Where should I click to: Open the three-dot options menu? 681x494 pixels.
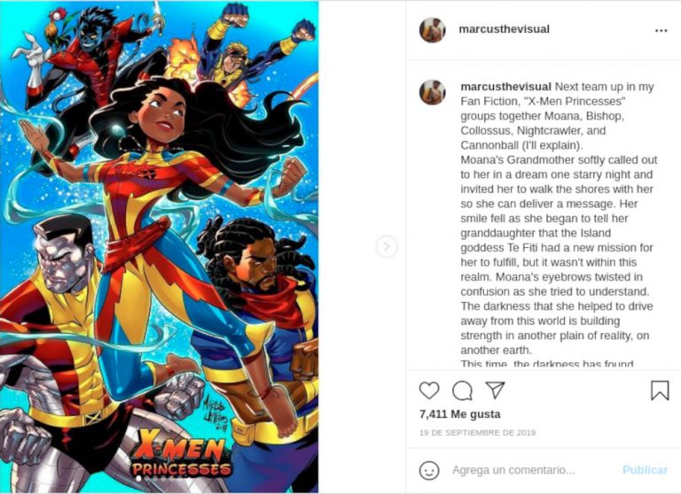pos(661,30)
